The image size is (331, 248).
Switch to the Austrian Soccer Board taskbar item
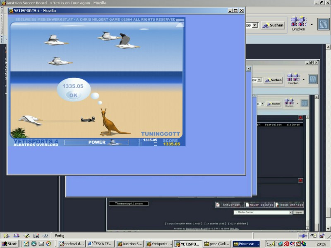[130, 244]
